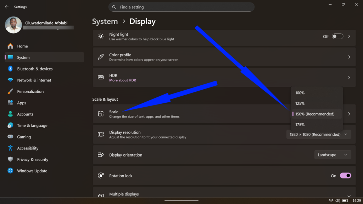Adjust the slider under the account name

click(x=49, y=27)
